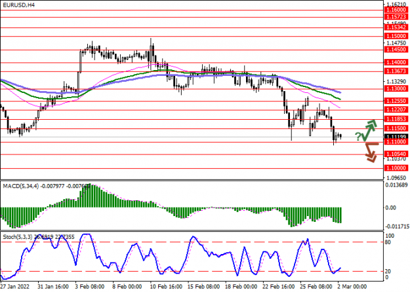Select the 1.12550 price level label
This screenshot has width=410, height=292.
(x=396, y=101)
